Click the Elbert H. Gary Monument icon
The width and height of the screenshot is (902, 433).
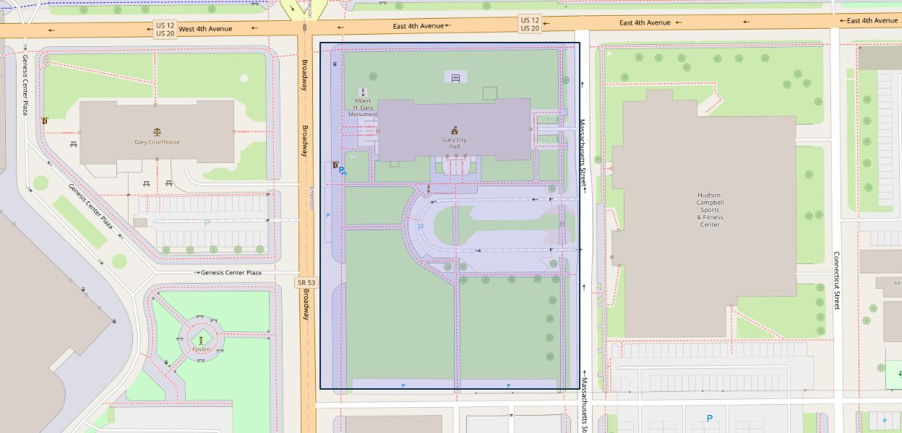point(363,92)
